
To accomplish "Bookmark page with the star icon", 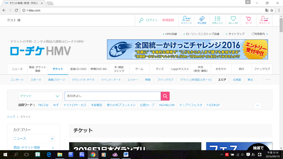I will [x=272, y=10].
